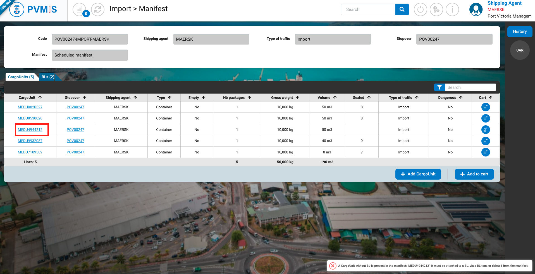This screenshot has width=535, height=274.
Task: Close the error notification red X
Action: point(333,266)
